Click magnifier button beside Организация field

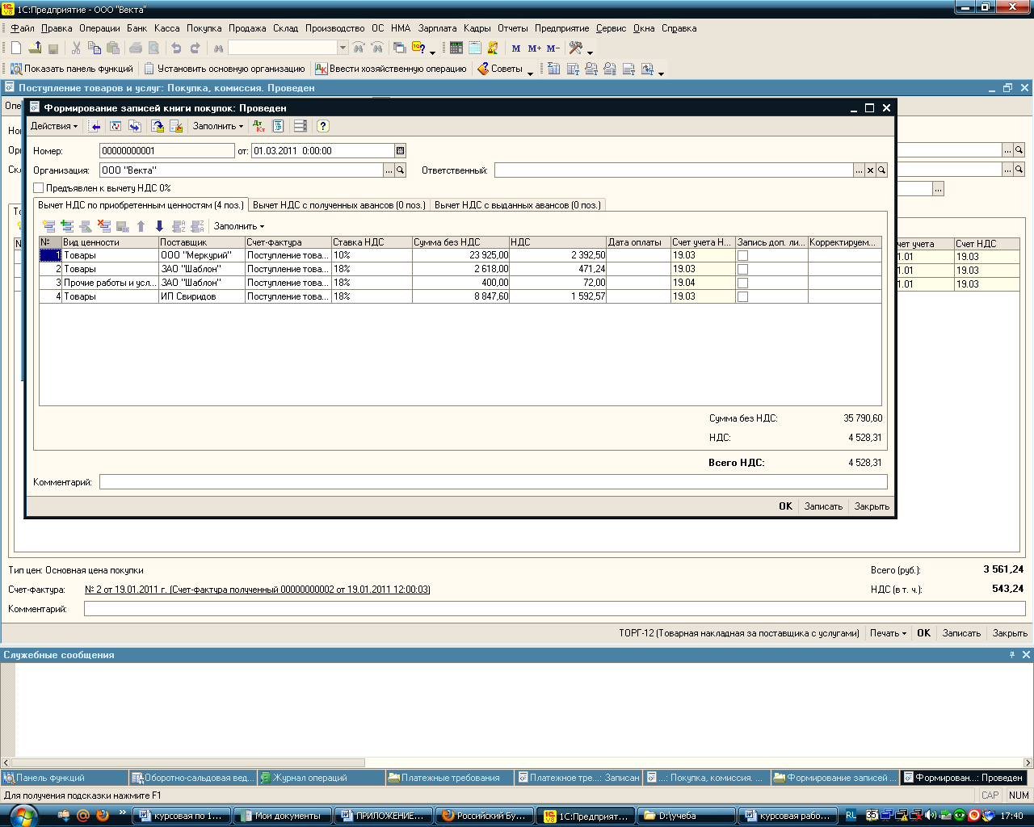pos(400,170)
